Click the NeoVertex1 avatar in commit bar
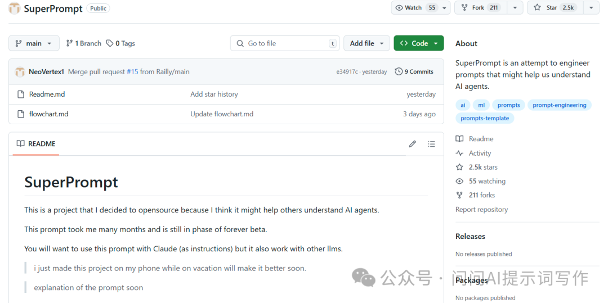 20,71
